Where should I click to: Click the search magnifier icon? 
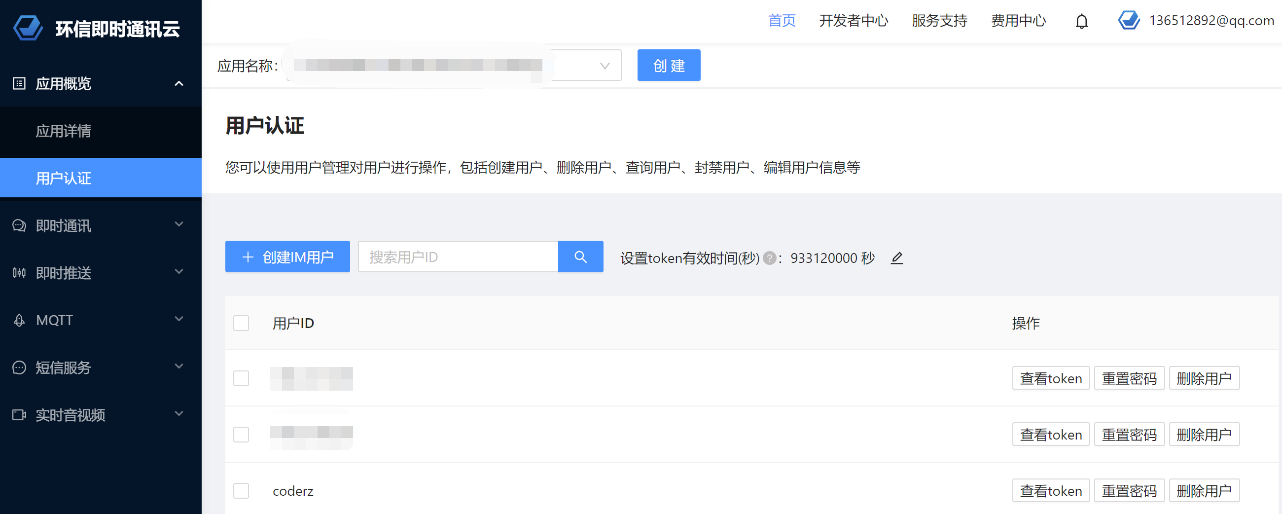tap(580, 257)
